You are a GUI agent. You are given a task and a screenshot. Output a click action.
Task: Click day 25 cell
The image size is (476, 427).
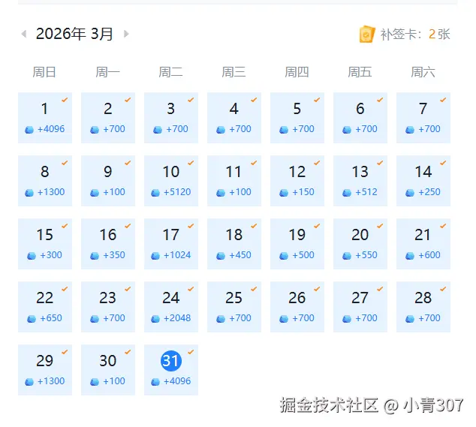pos(234,307)
